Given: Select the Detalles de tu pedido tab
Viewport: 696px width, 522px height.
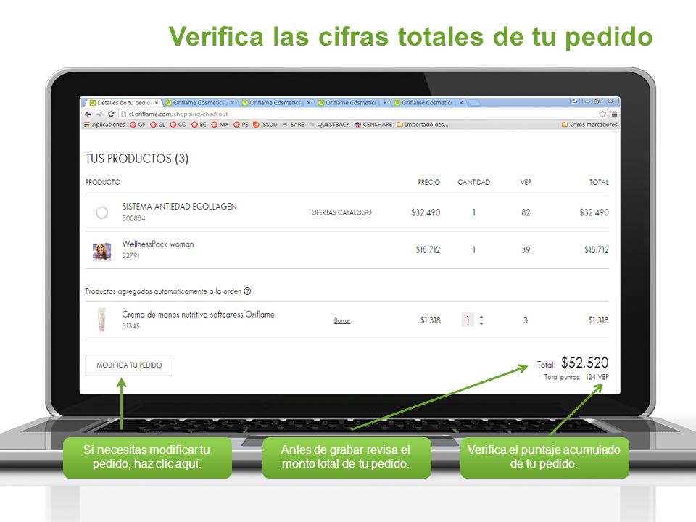Looking at the screenshot, I should pos(123,102).
